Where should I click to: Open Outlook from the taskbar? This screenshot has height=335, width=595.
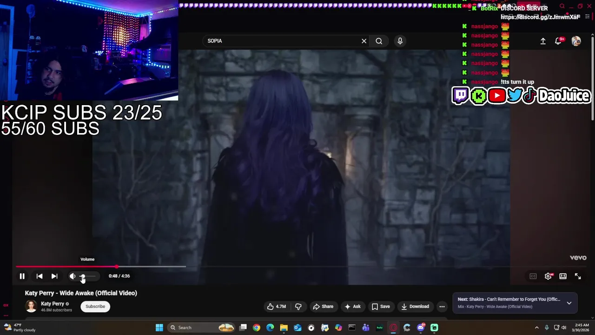coord(297,328)
